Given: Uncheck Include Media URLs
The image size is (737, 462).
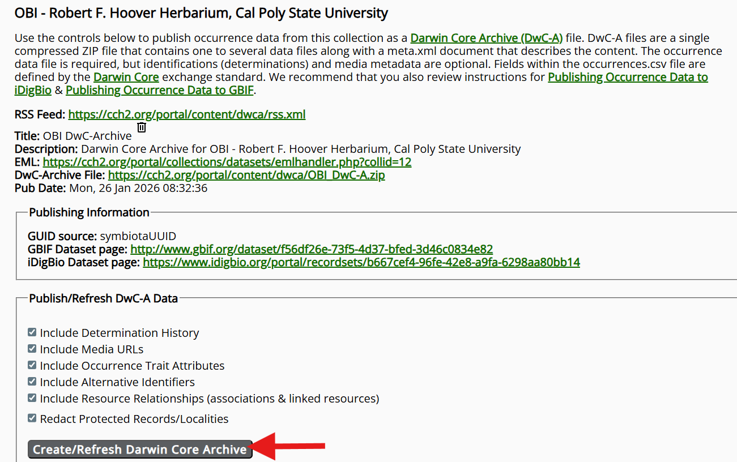Looking at the screenshot, I should click(32, 348).
